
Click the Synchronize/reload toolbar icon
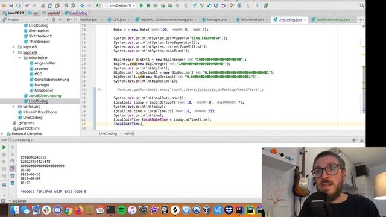pos(18,5)
